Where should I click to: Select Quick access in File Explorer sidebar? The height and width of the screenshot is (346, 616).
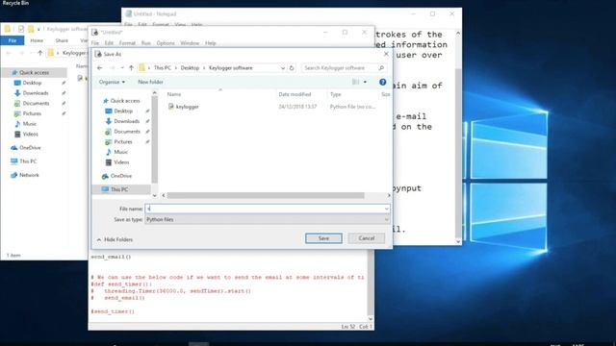point(35,73)
